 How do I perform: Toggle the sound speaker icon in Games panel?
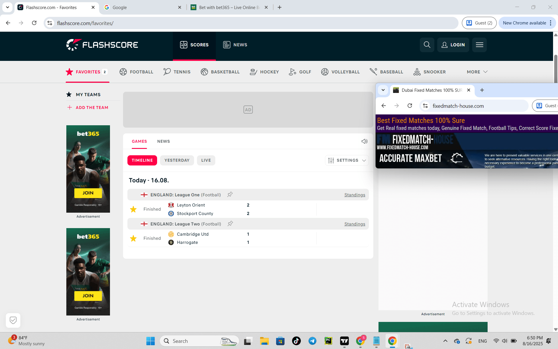[x=364, y=141]
